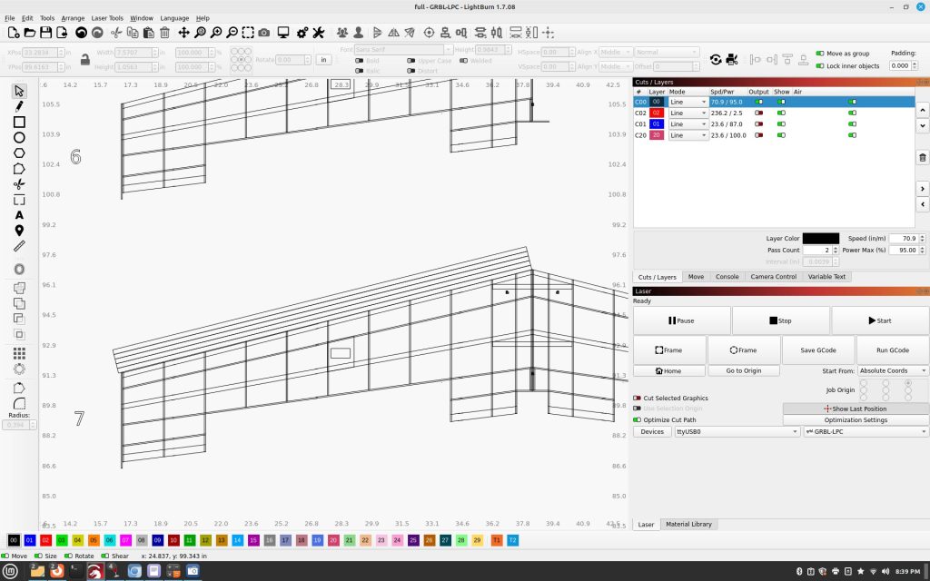Select the Draw Lines pencil tool
The height and width of the screenshot is (581, 930).
pyautogui.click(x=19, y=106)
